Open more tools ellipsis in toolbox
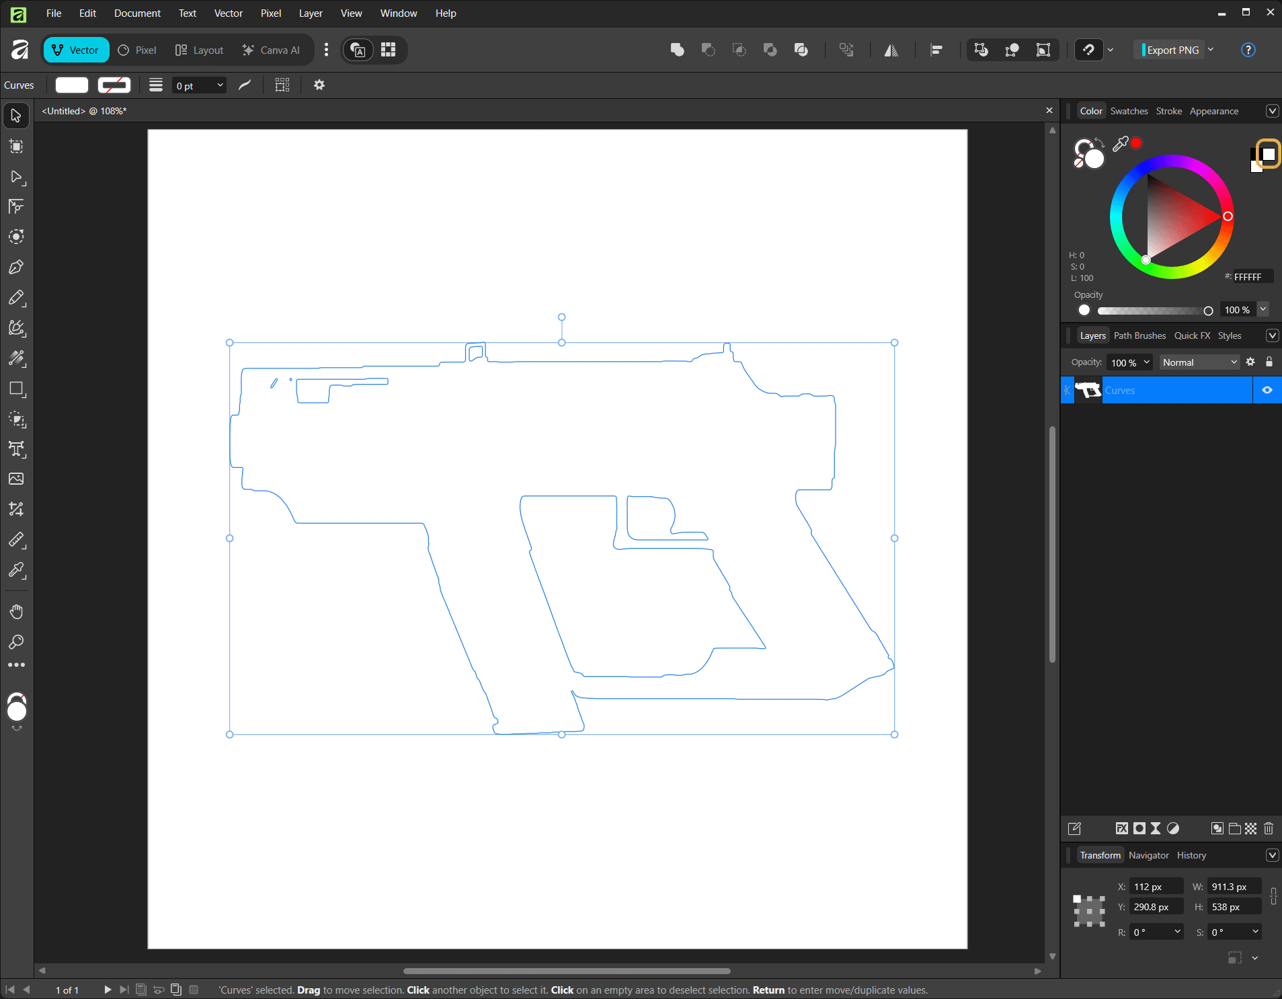The image size is (1282, 999). coord(16,665)
